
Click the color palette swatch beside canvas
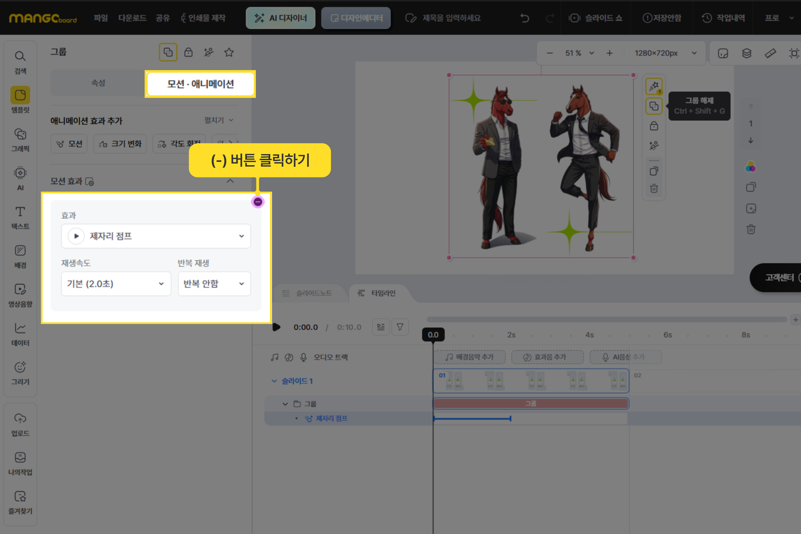[750, 167]
